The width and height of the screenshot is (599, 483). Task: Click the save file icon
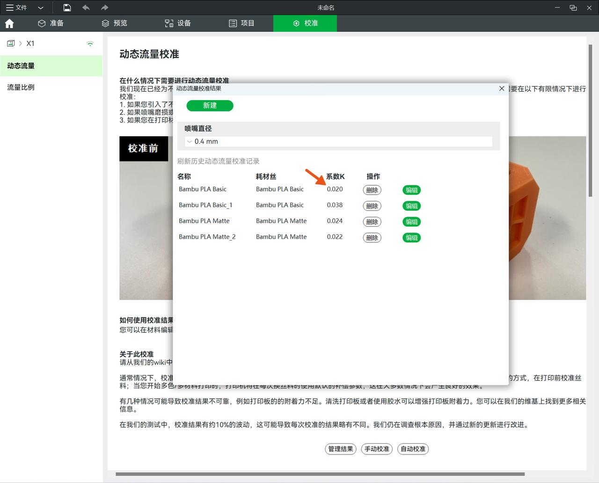[67, 7]
